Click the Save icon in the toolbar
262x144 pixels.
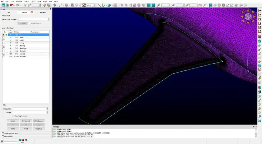[3, 5]
